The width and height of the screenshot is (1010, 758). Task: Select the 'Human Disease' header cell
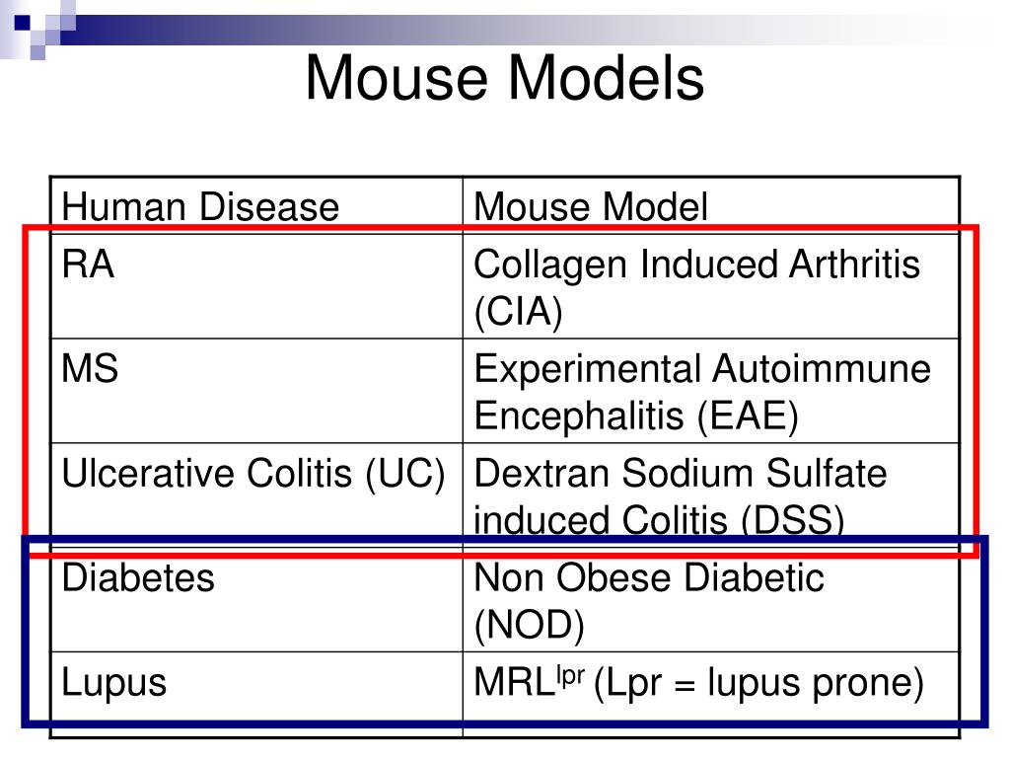(x=256, y=205)
